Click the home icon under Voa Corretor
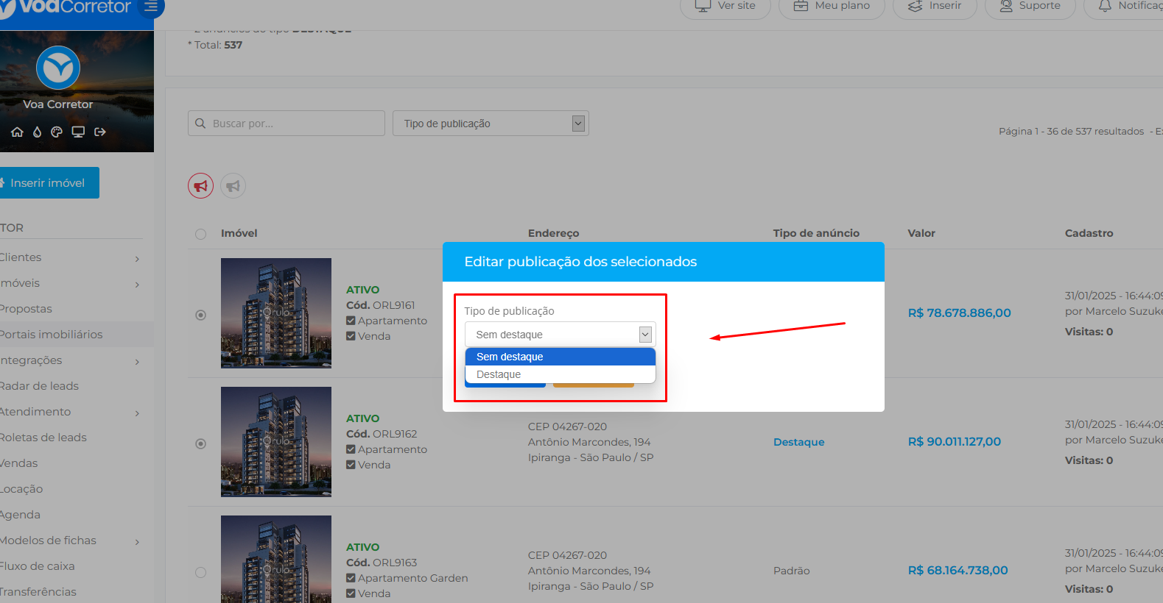 (17, 132)
